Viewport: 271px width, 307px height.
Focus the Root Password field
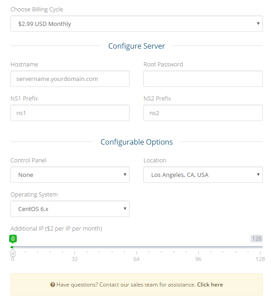click(203, 79)
